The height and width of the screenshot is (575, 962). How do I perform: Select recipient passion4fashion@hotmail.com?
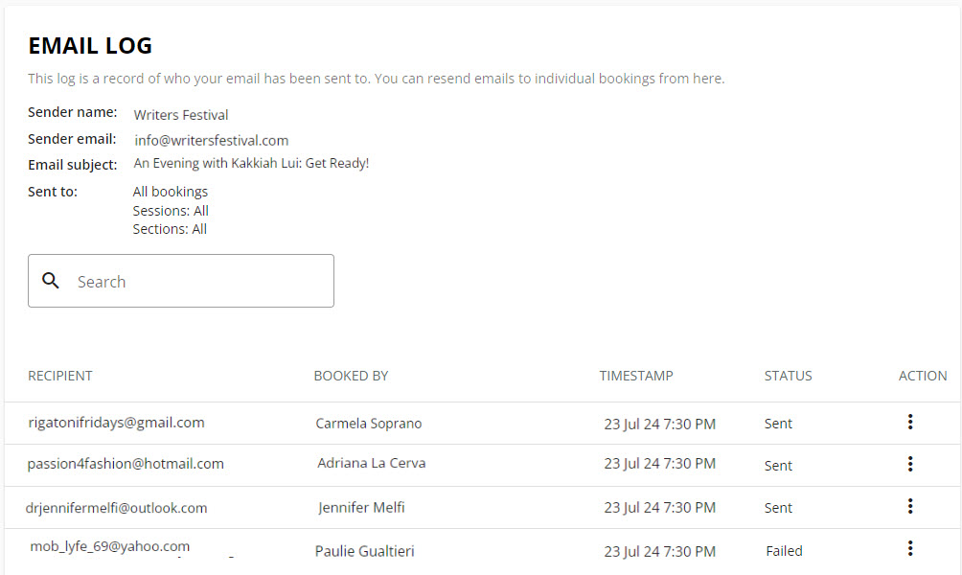click(x=126, y=464)
